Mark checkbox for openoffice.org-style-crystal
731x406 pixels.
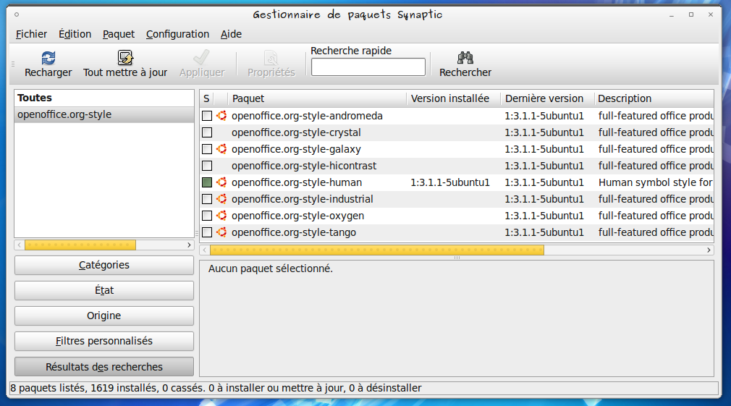click(x=207, y=132)
